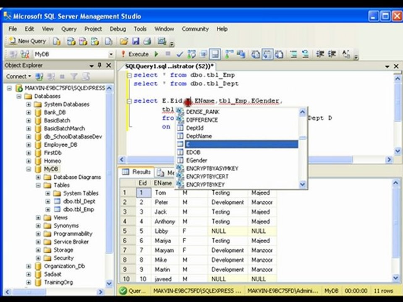This screenshot has height=302, width=403.
Task: Open the Connect dropdown in Object Explorer
Action: 18,76
